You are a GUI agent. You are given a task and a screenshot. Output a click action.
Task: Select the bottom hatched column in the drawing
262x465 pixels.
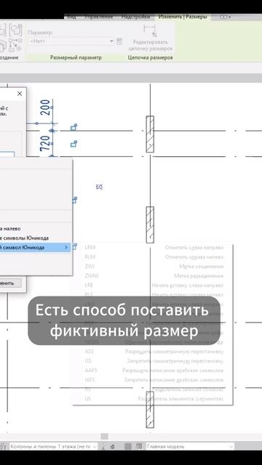150,410
